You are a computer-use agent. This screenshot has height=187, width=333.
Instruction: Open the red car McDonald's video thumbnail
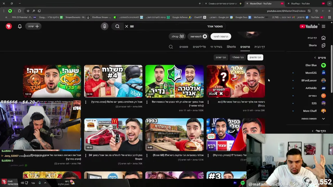(x=113, y=135)
